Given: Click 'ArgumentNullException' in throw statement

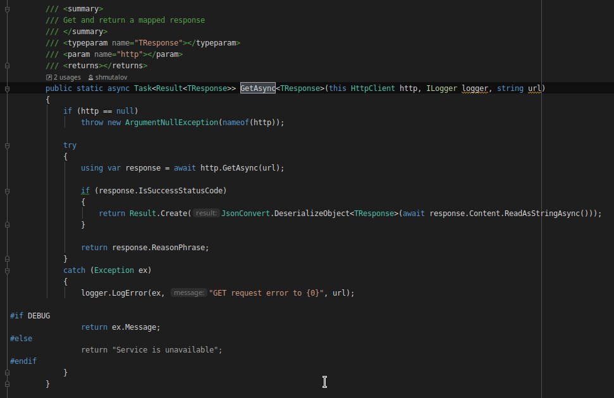Looking at the screenshot, I should pyautogui.click(x=171, y=123).
